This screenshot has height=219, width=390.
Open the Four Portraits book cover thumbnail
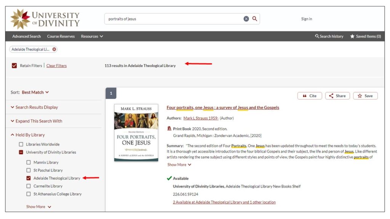tap(136, 132)
